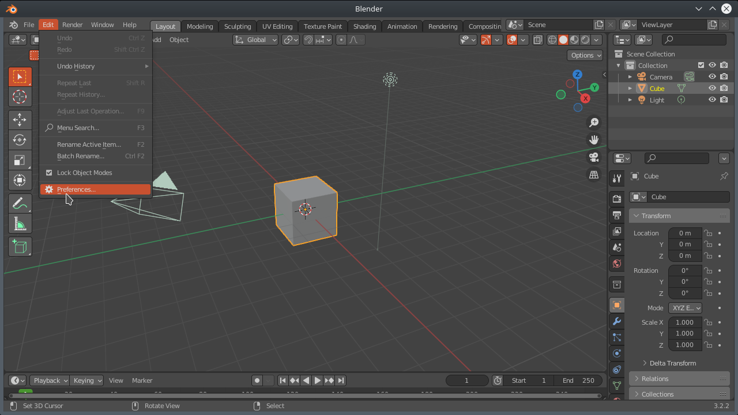Click the camera view icon in viewport
Screen dimensions: 738x415
coord(593,157)
